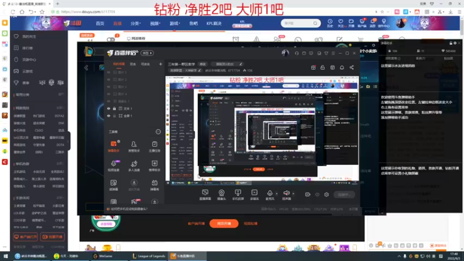Click the 扬声器 speaker icon
The width and height of the screenshot is (464, 261).
pos(286,193)
